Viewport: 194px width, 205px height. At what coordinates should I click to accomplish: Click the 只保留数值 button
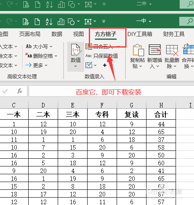pyautogui.click(x=102, y=56)
